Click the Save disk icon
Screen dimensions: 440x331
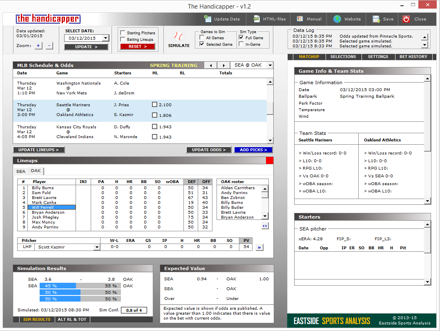[376, 19]
